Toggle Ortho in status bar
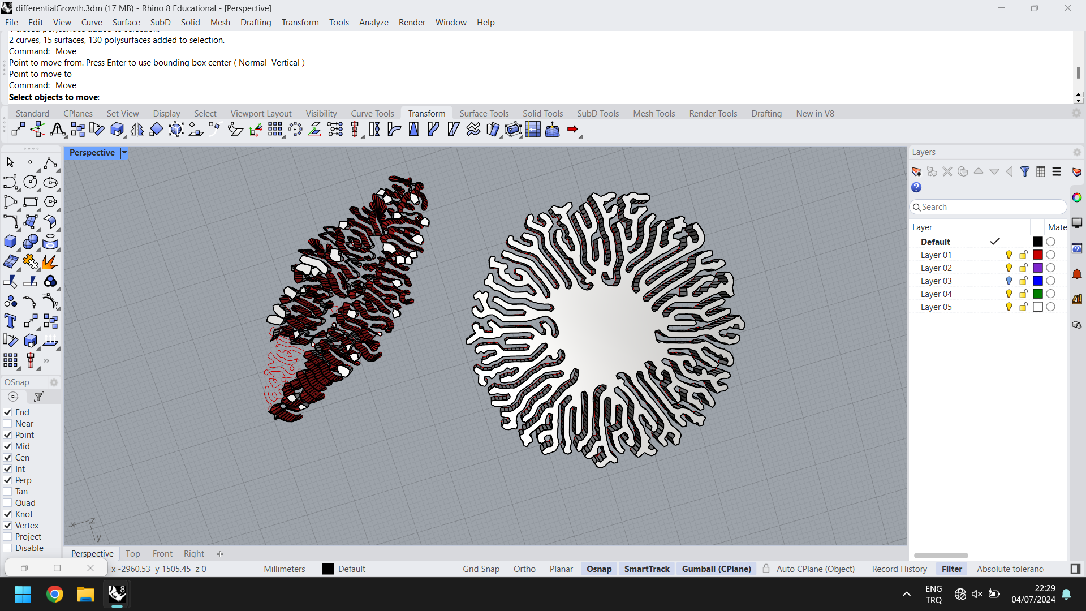The height and width of the screenshot is (611, 1086). point(524,569)
